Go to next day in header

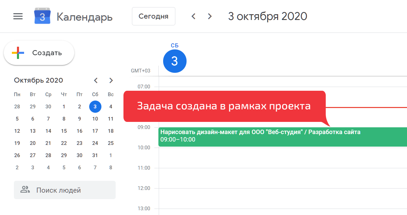[210, 16]
